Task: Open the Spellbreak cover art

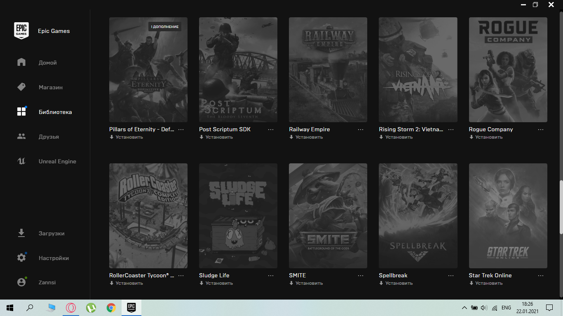Action: coord(418,216)
